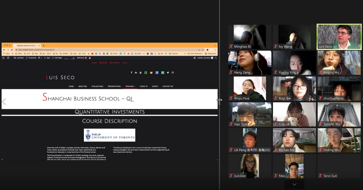This screenshot has width=363, height=190.
Task: Click Edit Page in WordPress admin bar
Action: point(57,58)
